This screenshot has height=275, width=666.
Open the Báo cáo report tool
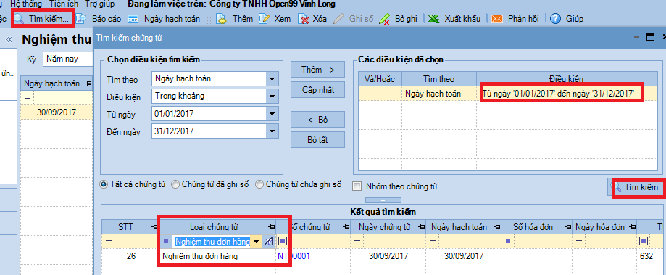(100, 19)
